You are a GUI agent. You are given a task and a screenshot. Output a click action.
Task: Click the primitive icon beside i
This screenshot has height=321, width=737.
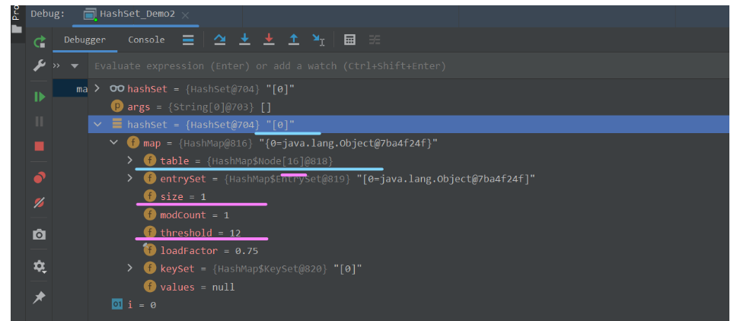click(x=117, y=304)
